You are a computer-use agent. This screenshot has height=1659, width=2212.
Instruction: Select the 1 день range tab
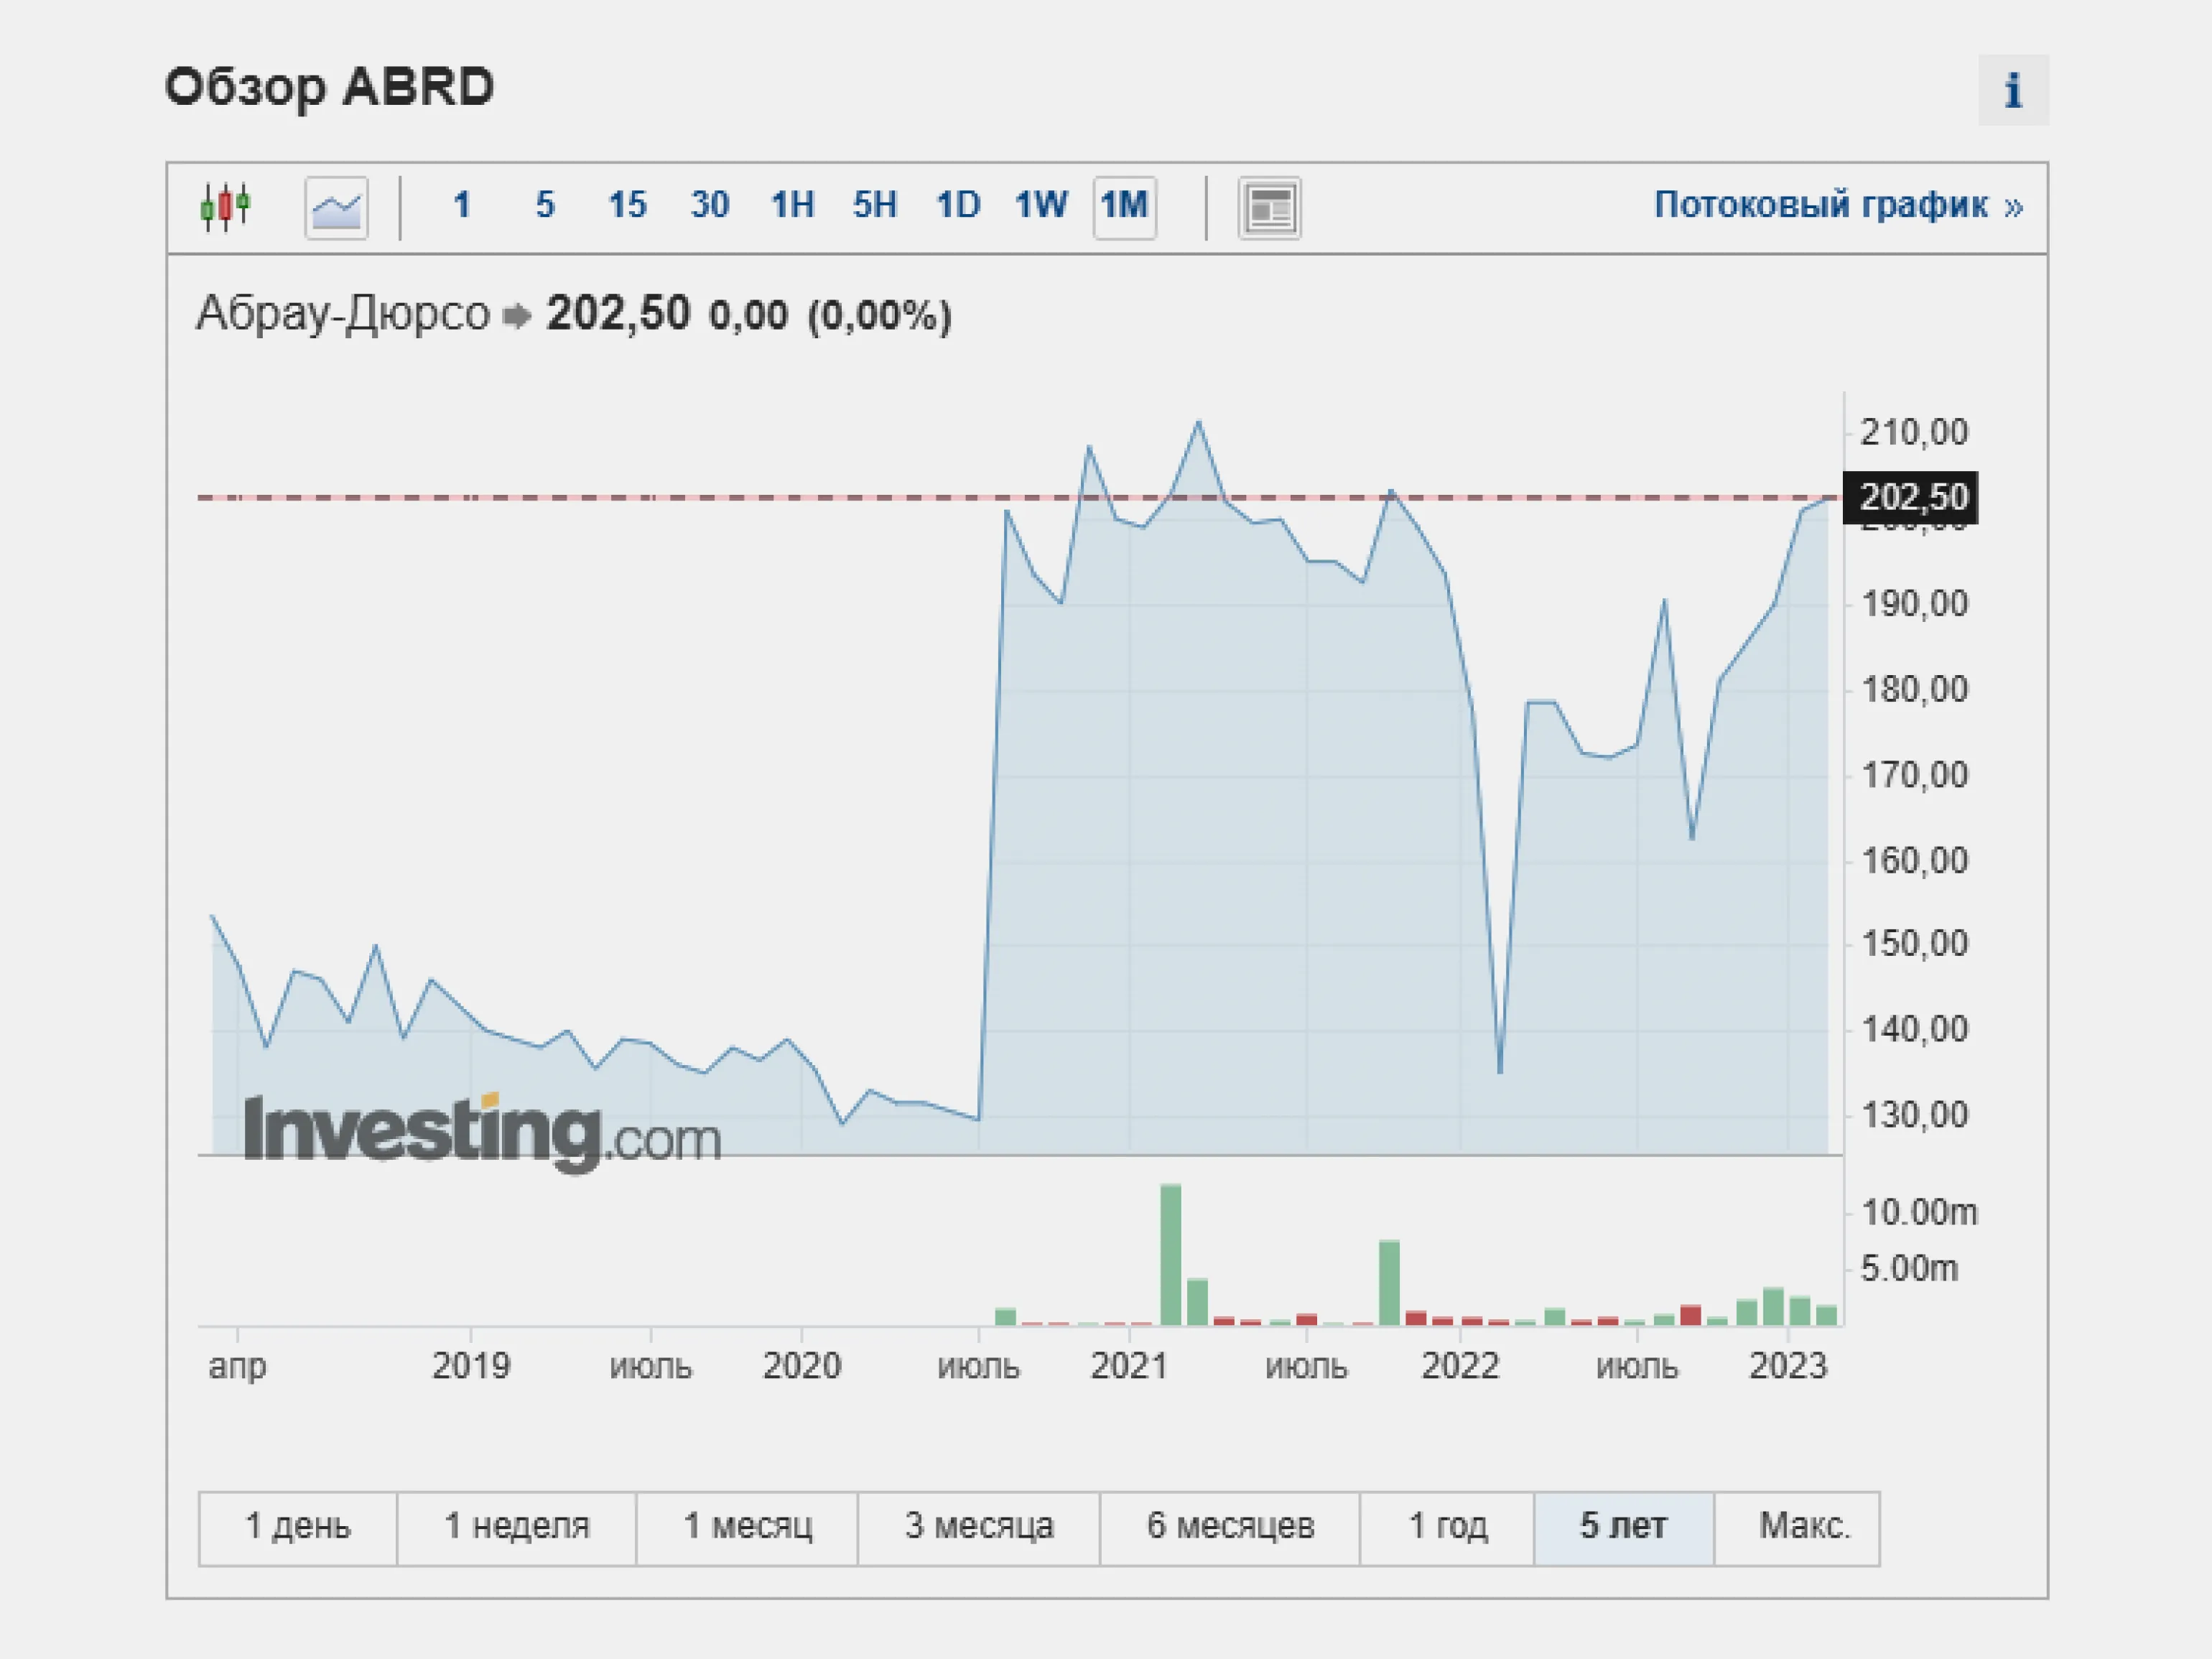pos(298,1527)
